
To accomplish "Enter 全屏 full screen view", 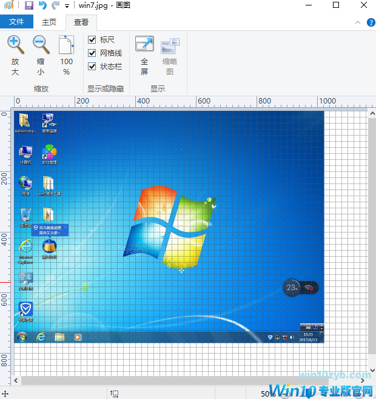I will (x=144, y=45).
